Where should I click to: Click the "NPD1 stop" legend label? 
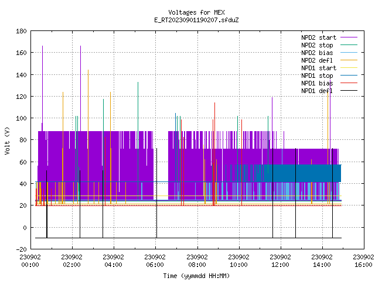pos(317,76)
